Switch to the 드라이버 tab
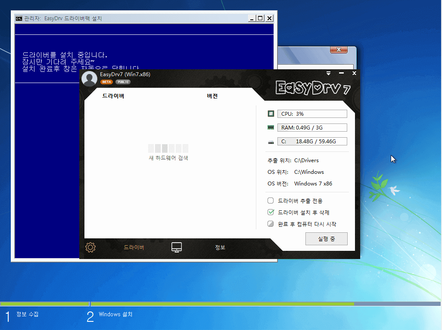This screenshot has width=442, height=330. (134, 247)
